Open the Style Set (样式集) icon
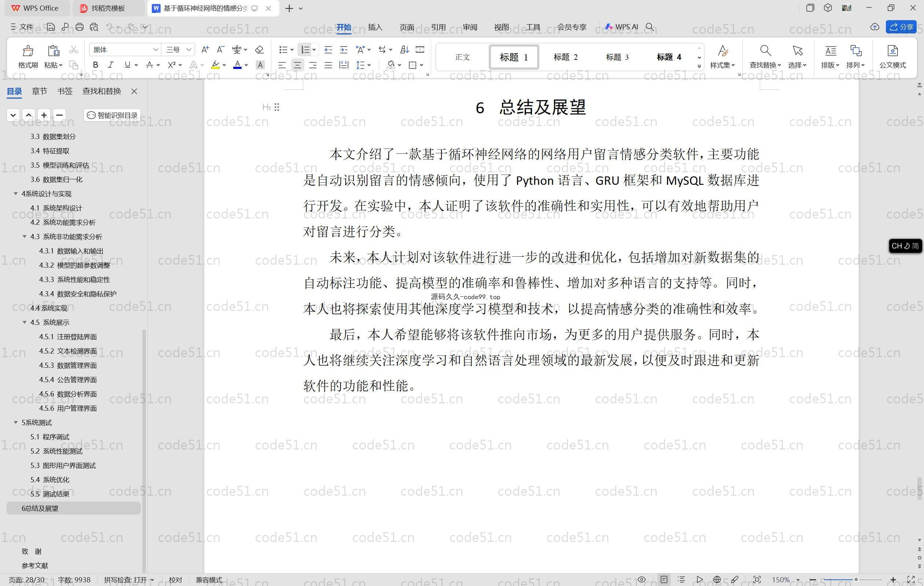 pyautogui.click(x=723, y=50)
